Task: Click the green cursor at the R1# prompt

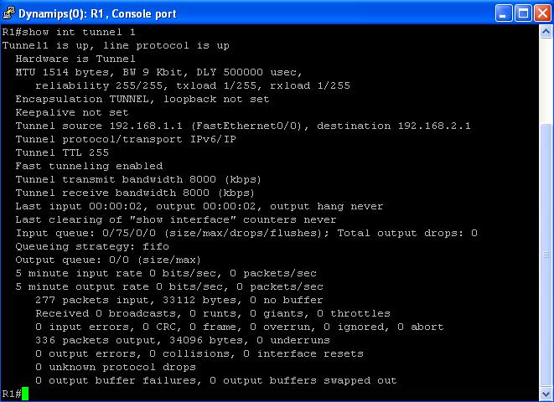Action: point(25,394)
